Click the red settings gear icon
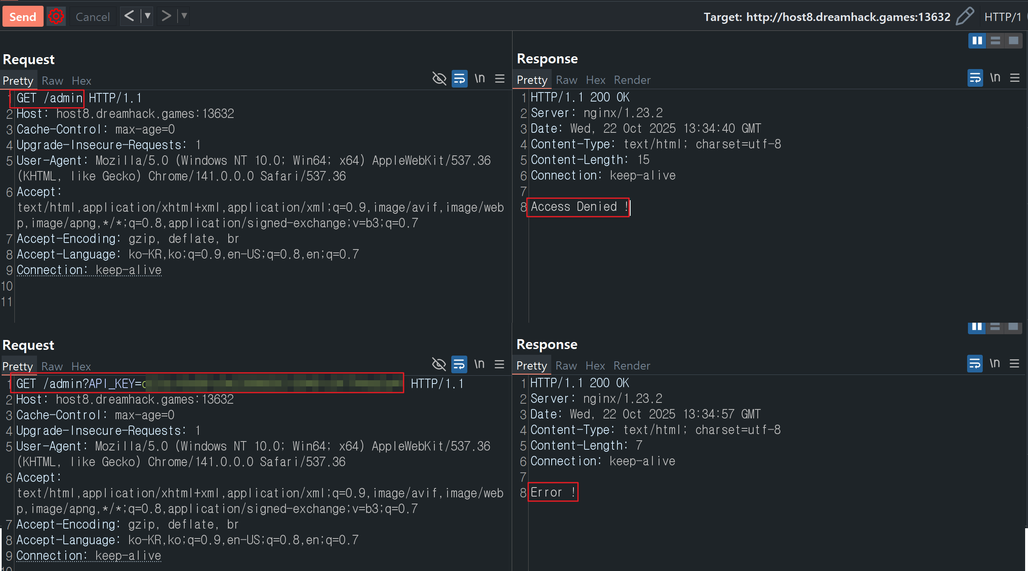Image resolution: width=1028 pixels, height=571 pixels. click(x=56, y=16)
